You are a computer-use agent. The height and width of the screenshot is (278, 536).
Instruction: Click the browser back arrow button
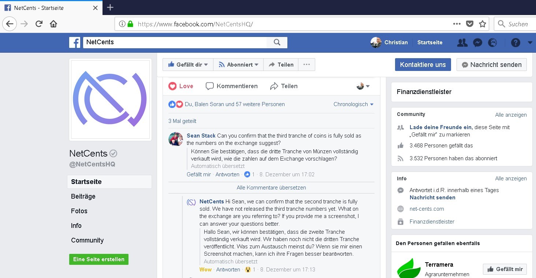coord(10,24)
